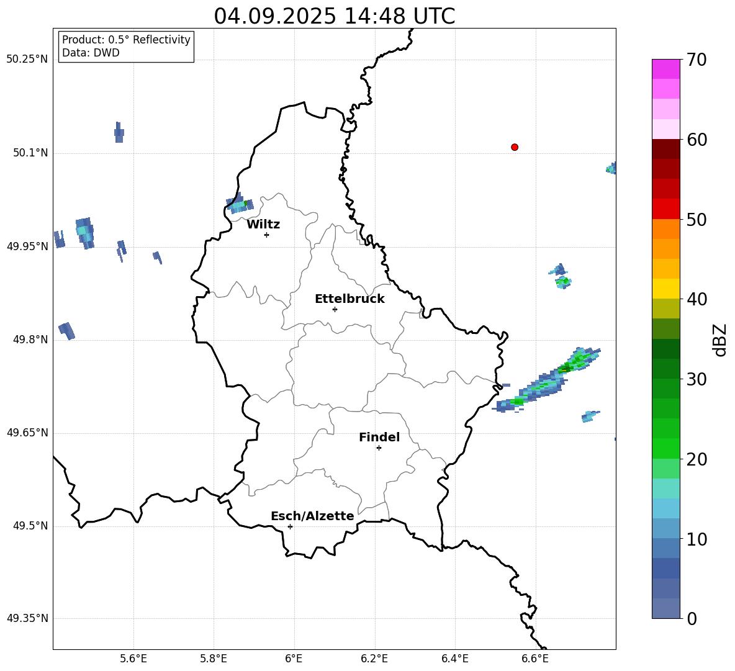
Task: Click the 49.5°N latitude label
Action: point(30,526)
